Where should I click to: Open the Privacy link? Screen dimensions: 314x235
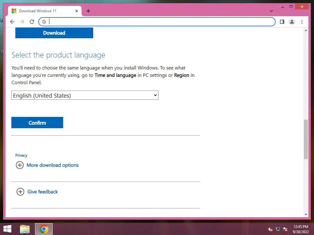[x=21, y=155]
